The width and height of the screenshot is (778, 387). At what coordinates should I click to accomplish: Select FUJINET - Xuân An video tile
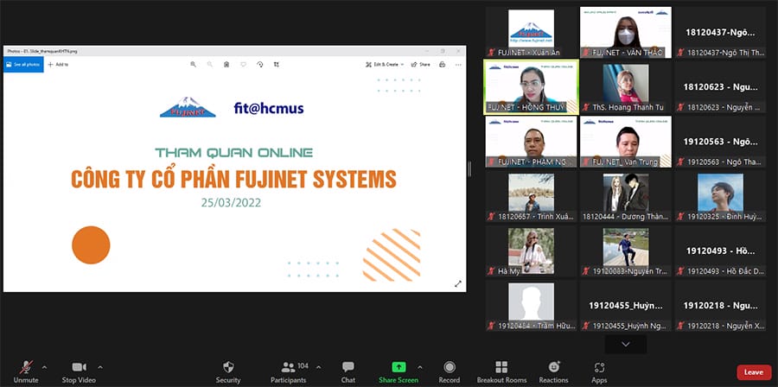[x=531, y=33]
